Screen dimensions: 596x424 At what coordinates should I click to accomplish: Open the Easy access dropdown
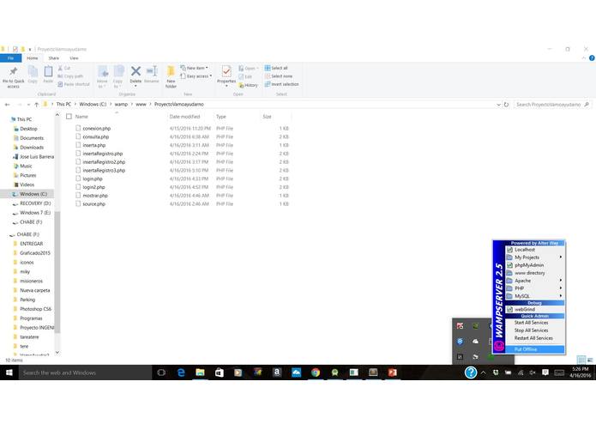[x=196, y=76]
